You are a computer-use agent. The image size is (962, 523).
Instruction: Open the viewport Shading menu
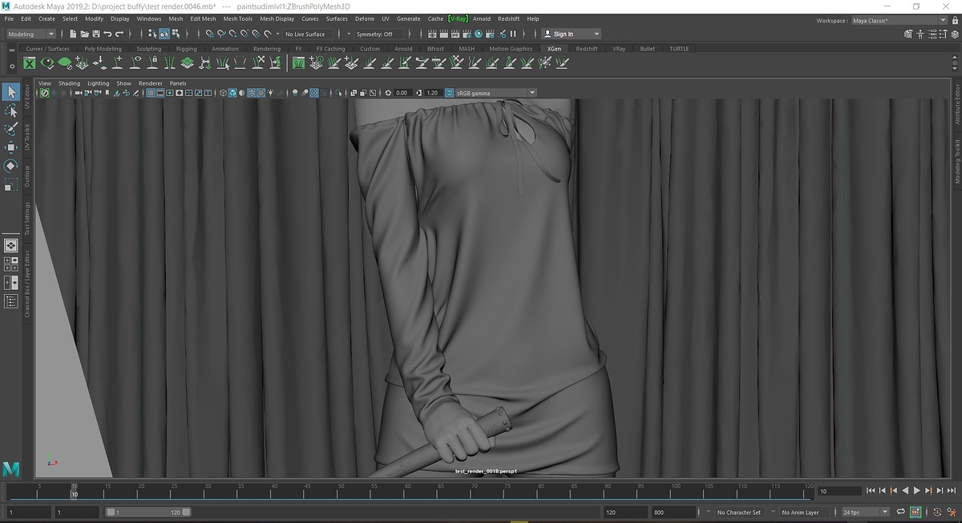coord(69,83)
